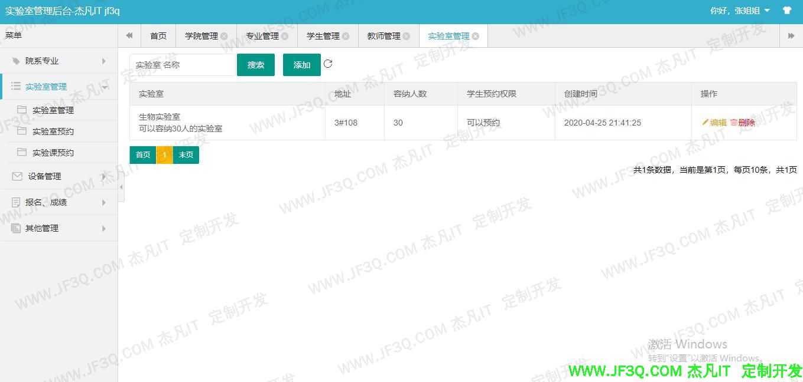This screenshot has height=382, width=803.
Task: Close the 学院管理 tab
Action: pyautogui.click(x=224, y=36)
